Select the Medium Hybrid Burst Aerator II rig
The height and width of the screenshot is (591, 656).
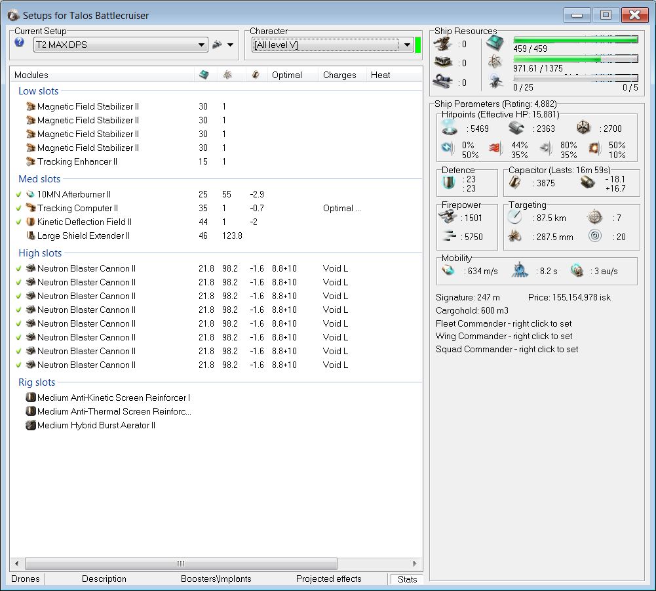tap(216, 425)
